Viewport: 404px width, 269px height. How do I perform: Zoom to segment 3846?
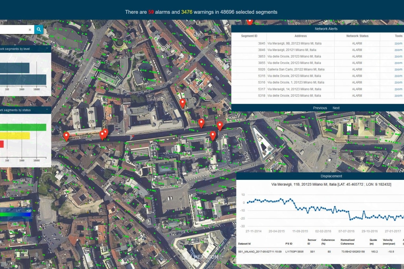(398, 50)
